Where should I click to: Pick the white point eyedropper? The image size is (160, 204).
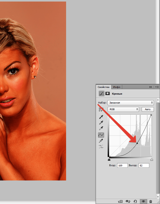101,128
